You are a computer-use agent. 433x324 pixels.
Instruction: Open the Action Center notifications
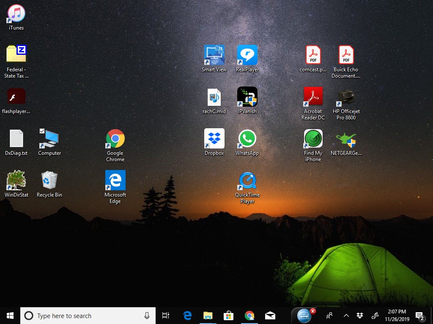(x=420, y=316)
